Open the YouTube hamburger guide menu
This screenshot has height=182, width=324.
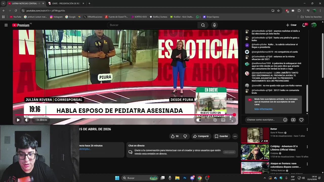[x=6, y=25]
